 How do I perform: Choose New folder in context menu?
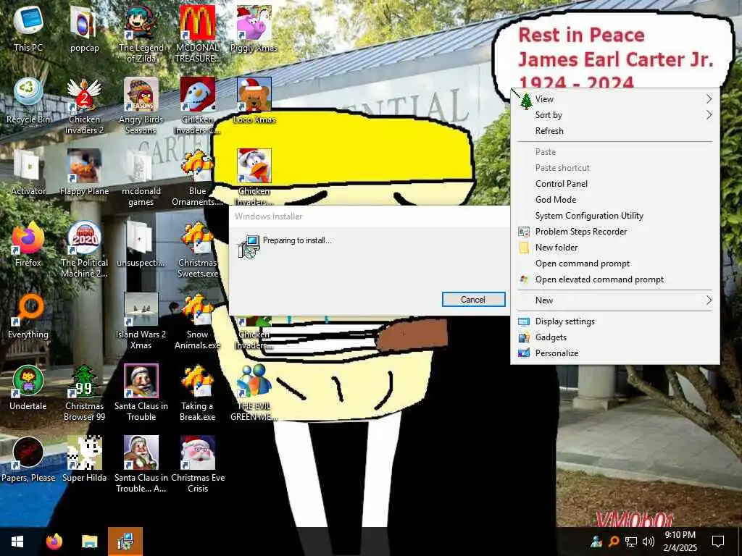click(x=615, y=248)
